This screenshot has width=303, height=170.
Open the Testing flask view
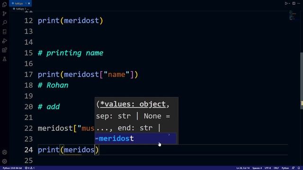[4, 59]
